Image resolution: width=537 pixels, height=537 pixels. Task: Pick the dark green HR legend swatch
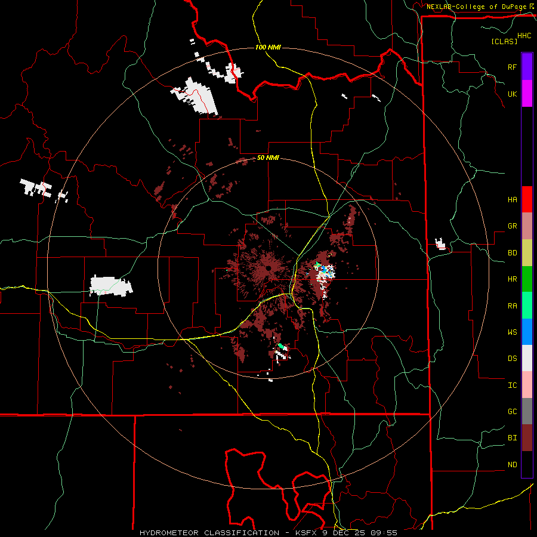pyautogui.click(x=527, y=279)
